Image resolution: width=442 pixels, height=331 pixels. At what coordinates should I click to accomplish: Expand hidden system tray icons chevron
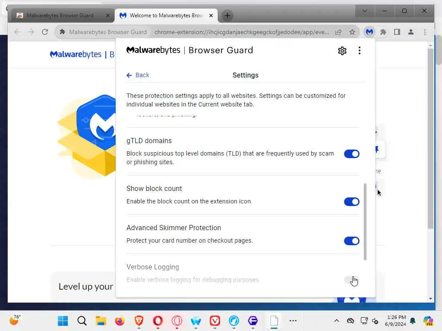[337, 321]
